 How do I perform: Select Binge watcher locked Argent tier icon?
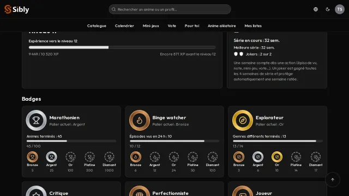pyautogui.click(x=155, y=157)
